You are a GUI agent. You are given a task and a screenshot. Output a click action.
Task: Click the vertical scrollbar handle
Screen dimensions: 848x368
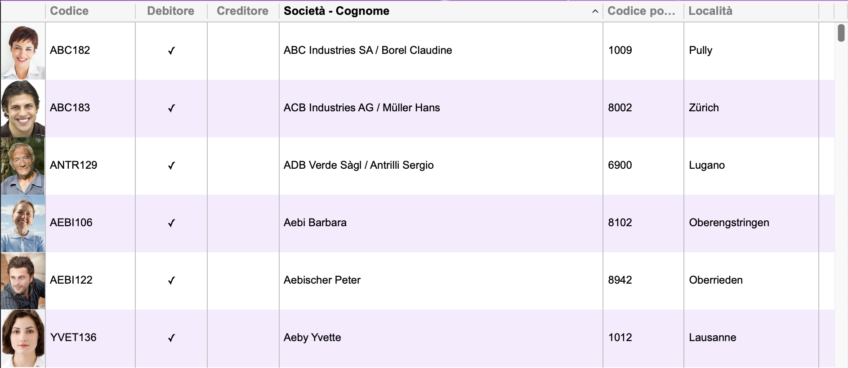pyautogui.click(x=841, y=33)
